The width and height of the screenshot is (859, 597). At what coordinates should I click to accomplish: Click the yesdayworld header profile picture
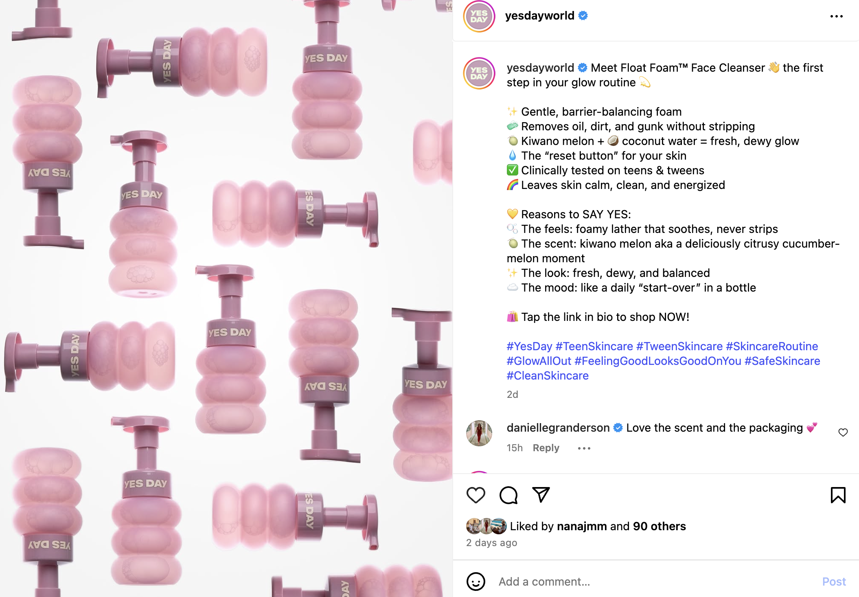pos(479,16)
